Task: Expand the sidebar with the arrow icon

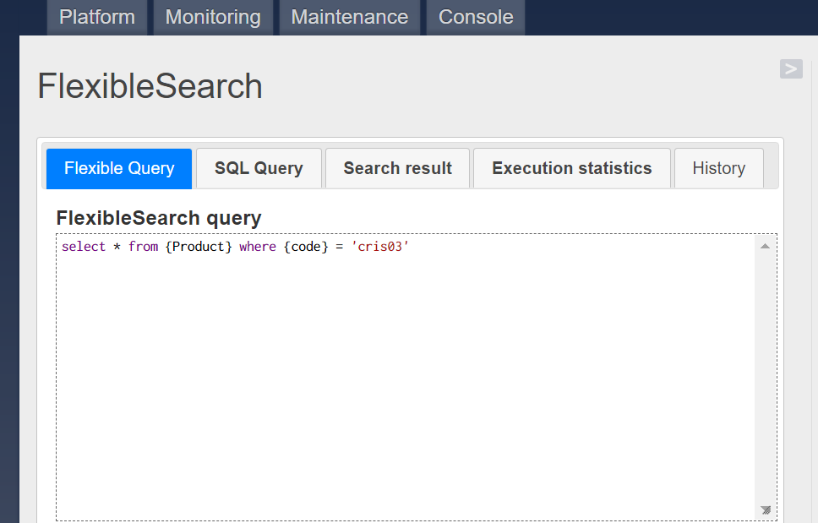Action: point(791,68)
